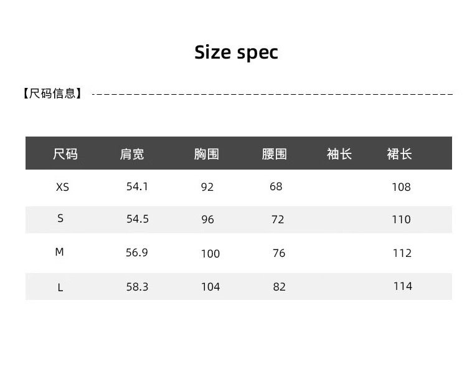Screen dimensions: 467x366
Task: Click the 76 waist value
Action: 279,253
